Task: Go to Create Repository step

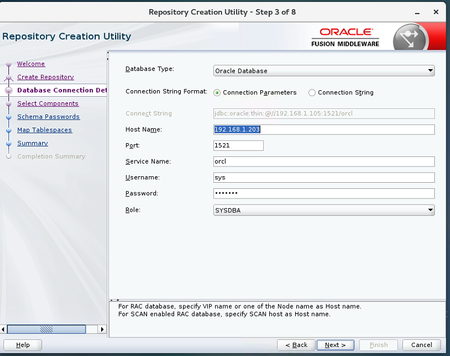Action: click(46, 77)
